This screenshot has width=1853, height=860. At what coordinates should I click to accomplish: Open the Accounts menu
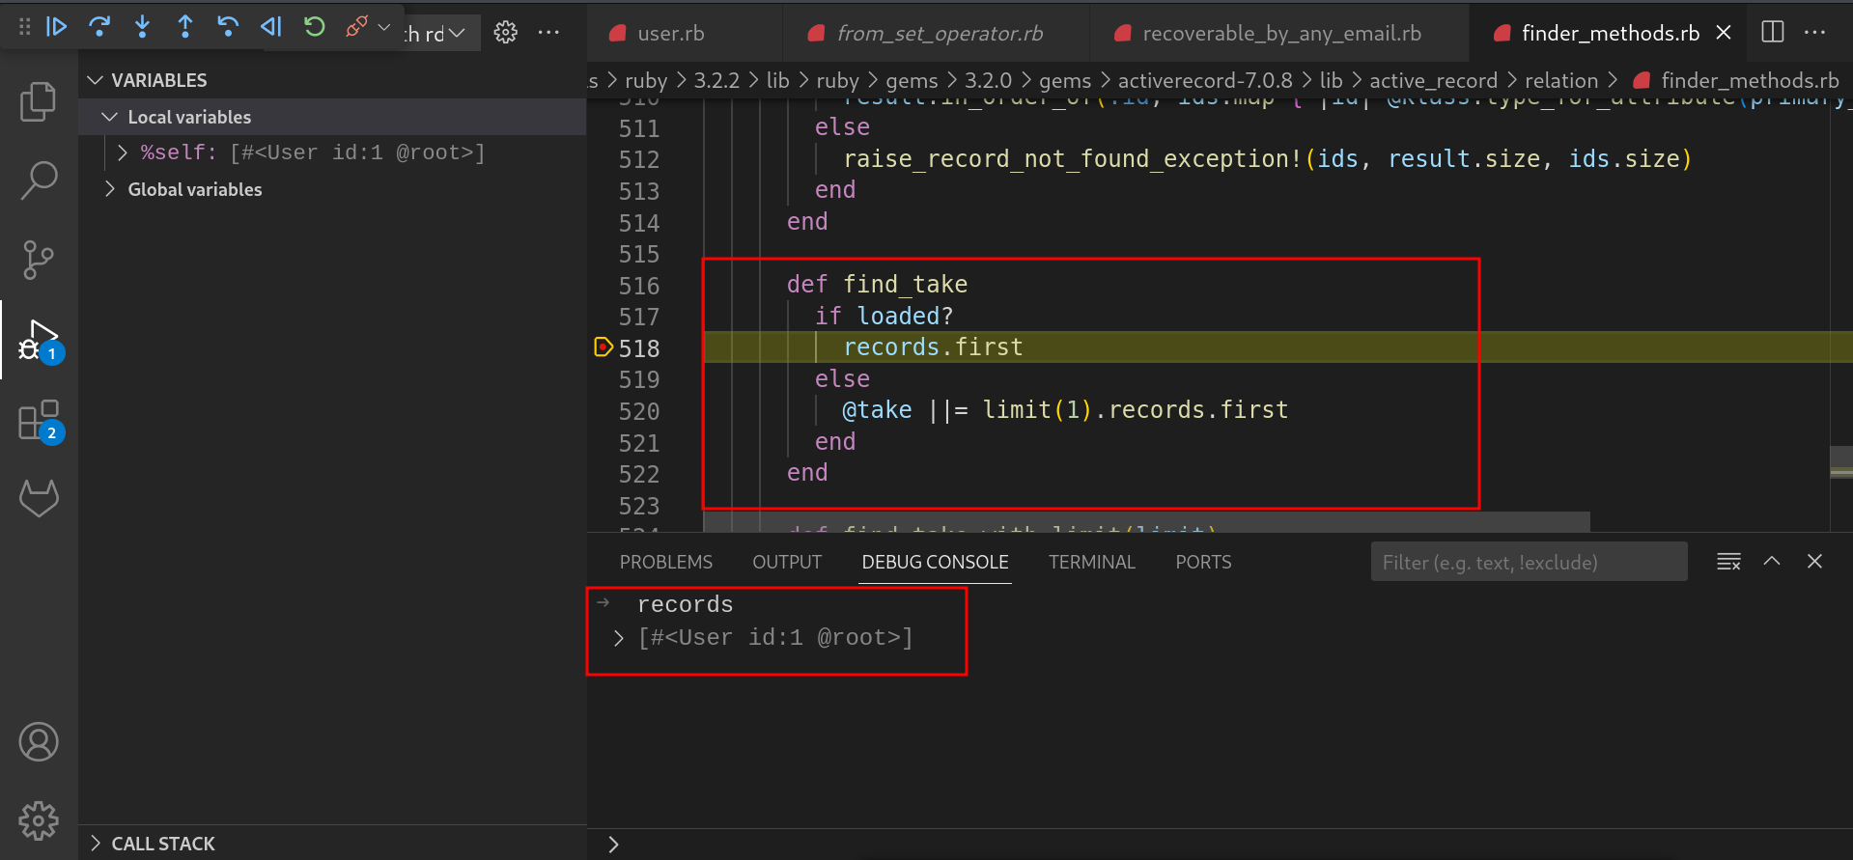click(39, 742)
